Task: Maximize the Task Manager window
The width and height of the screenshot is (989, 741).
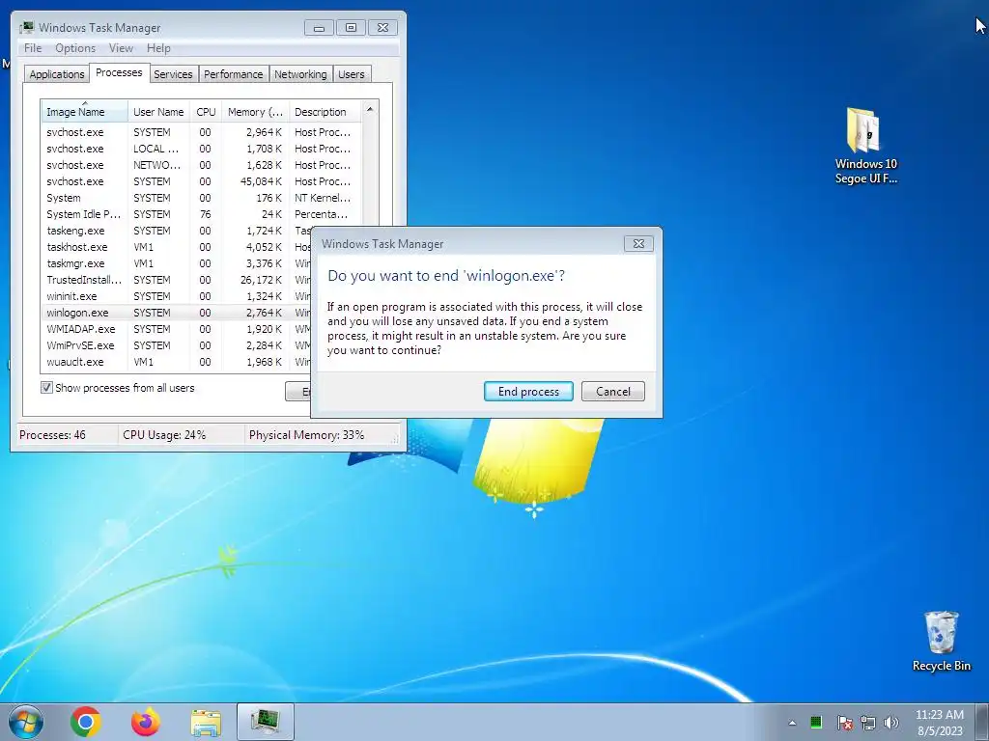Action: [x=351, y=28]
